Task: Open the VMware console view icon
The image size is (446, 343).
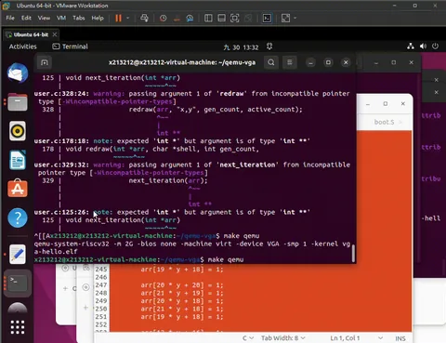Action: [x=267, y=19]
